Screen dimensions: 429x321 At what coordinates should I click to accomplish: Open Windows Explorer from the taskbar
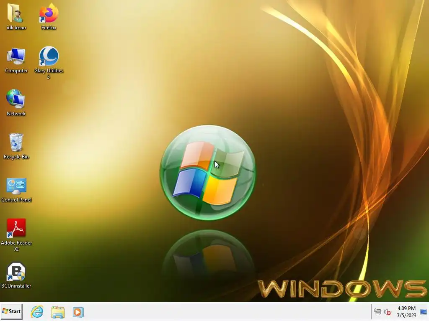pyautogui.click(x=58, y=312)
